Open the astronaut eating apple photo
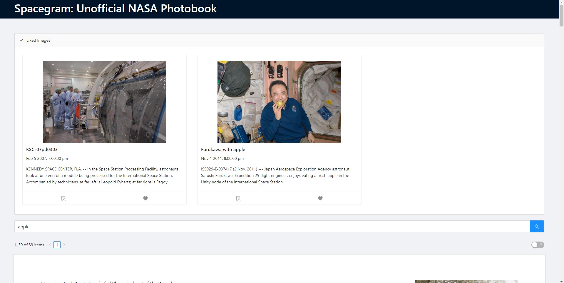The height and width of the screenshot is (283, 564). click(x=279, y=102)
